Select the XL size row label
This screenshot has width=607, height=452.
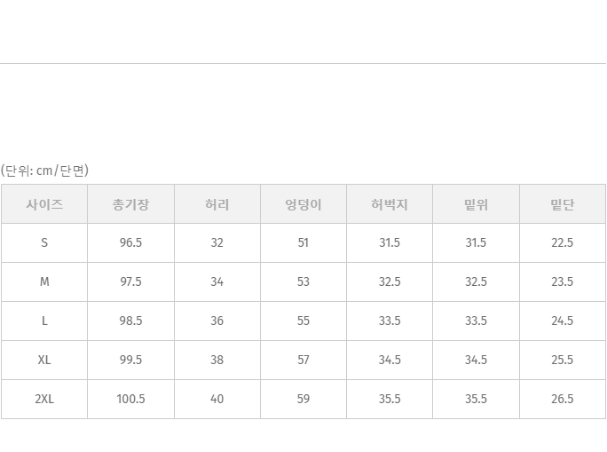tap(44, 360)
